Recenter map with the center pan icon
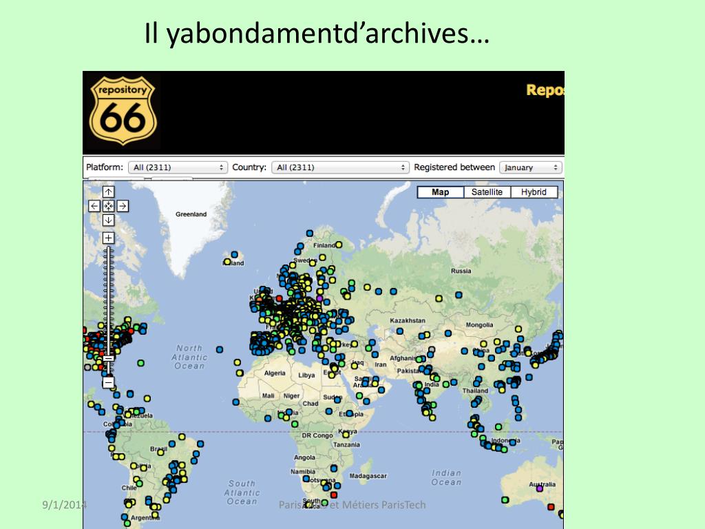Viewport: 705px width, 529px height. (108, 206)
